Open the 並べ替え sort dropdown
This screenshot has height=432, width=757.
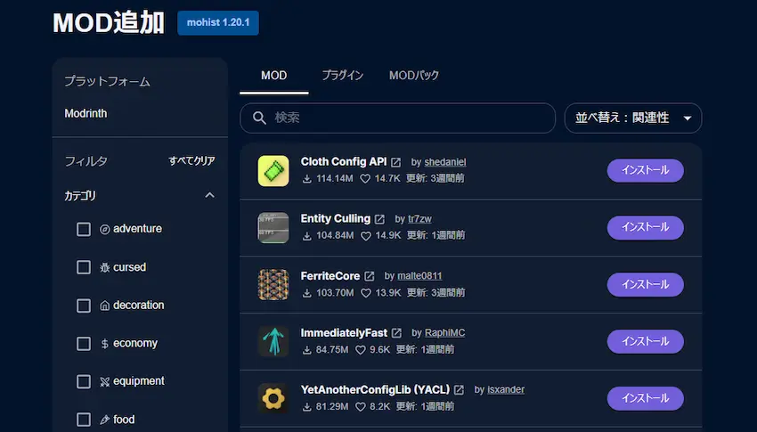[633, 118]
